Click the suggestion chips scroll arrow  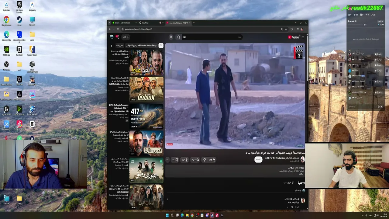[x=111, y=46]
